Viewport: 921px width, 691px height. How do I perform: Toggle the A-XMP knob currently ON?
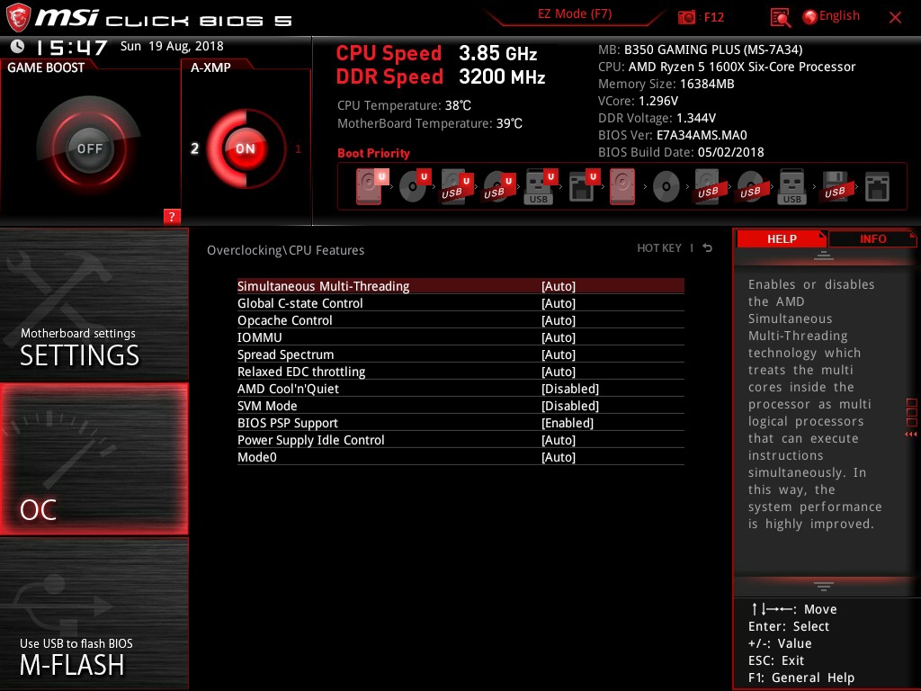246,148
